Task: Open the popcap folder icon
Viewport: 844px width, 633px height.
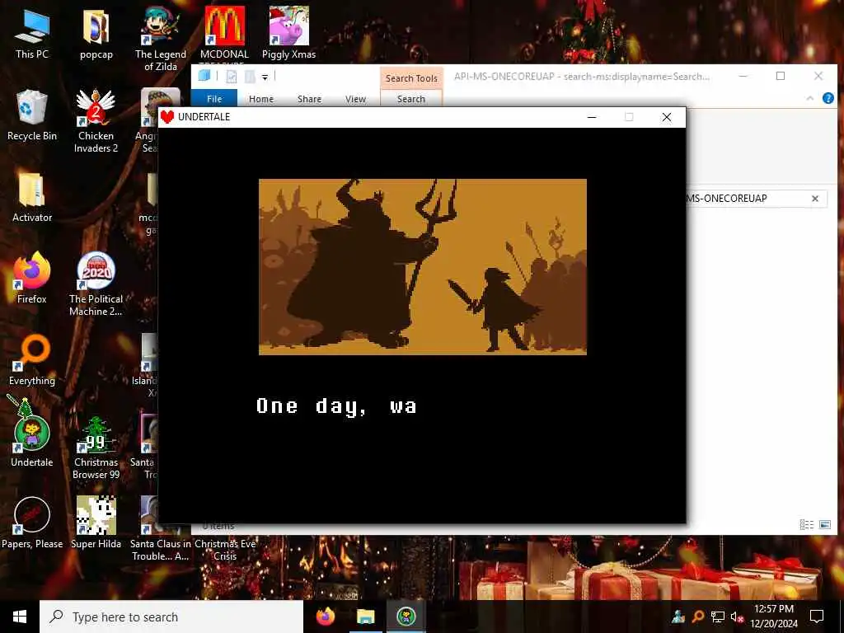Action: [96, 34]
